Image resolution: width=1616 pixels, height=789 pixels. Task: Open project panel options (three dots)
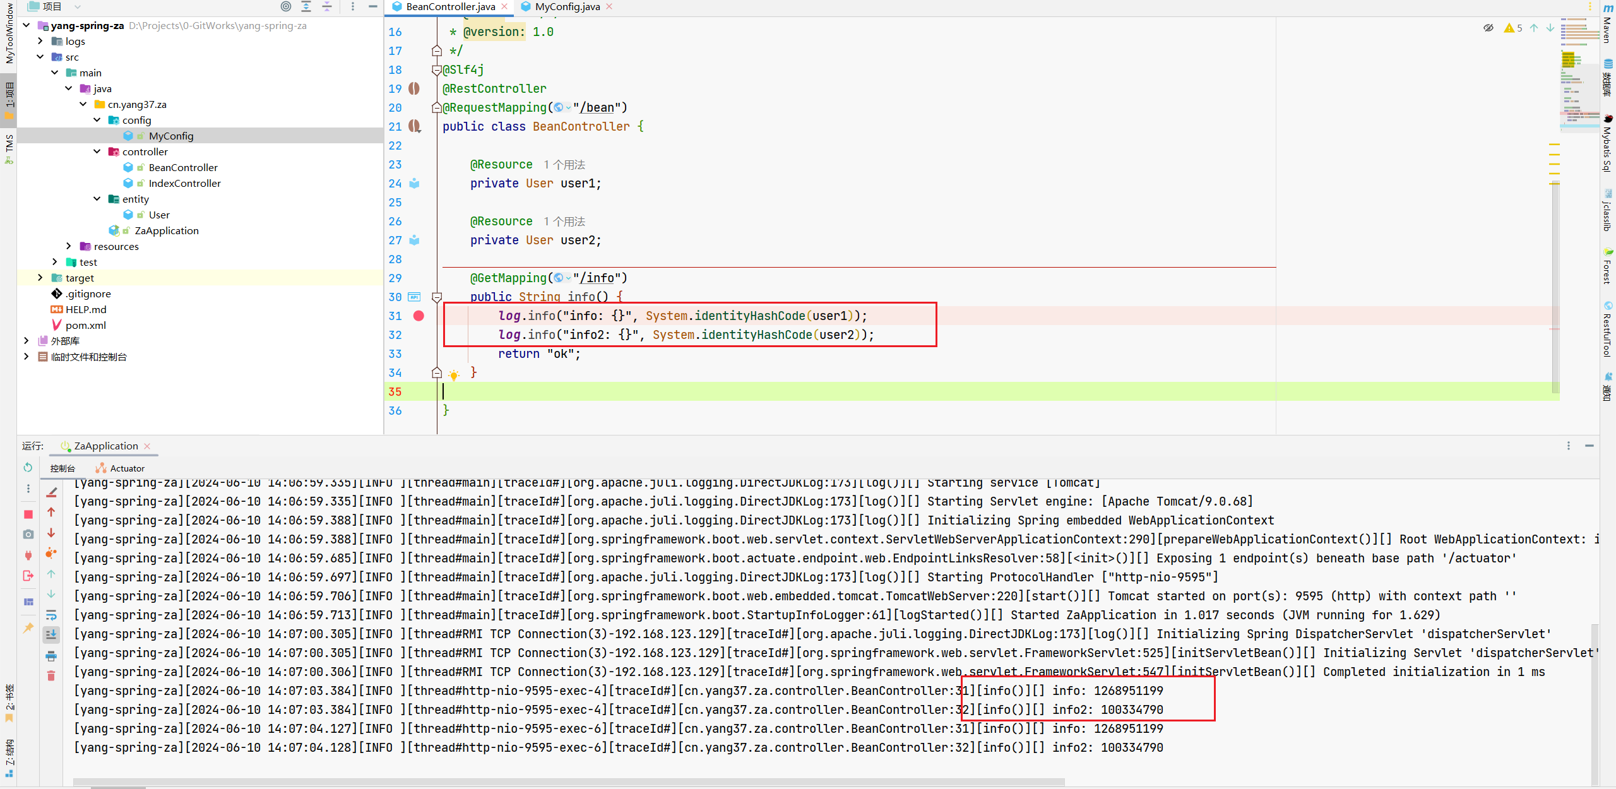pyautogui.click(x=353, y=6)
